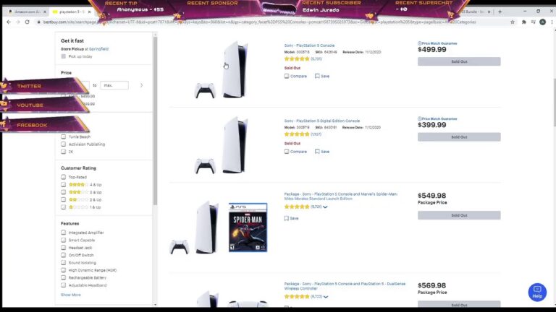This screenshot has height=312, width=556.
Task: Reload the page with the refresh icon
Action: pos(28,22)
